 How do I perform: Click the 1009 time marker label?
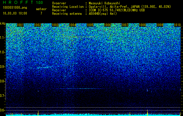160,25
